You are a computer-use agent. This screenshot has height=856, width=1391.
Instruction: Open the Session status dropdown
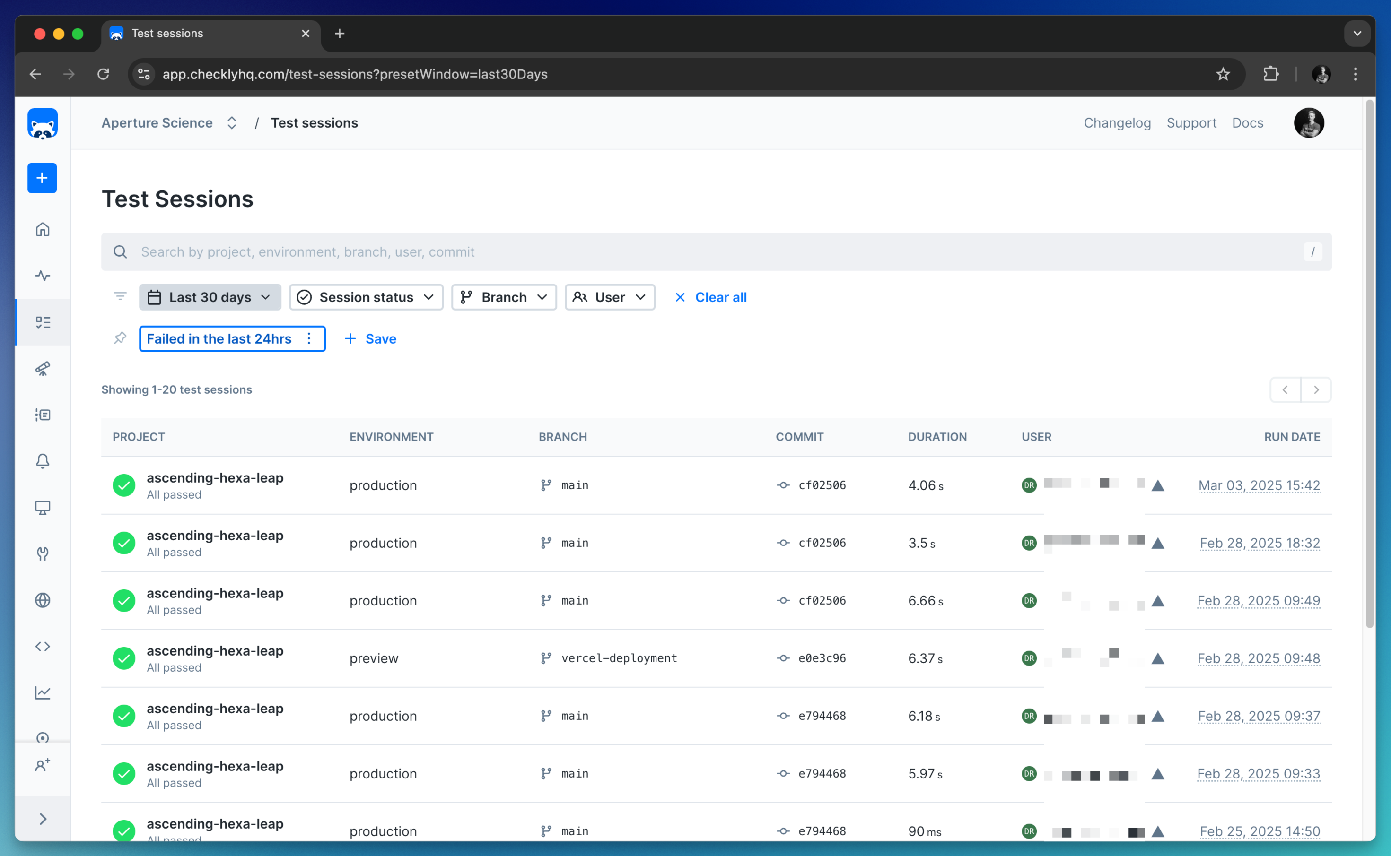[366, 297]
